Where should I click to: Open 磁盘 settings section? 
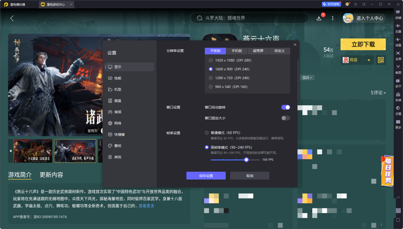pyautogui.click(x=130, y=101)
